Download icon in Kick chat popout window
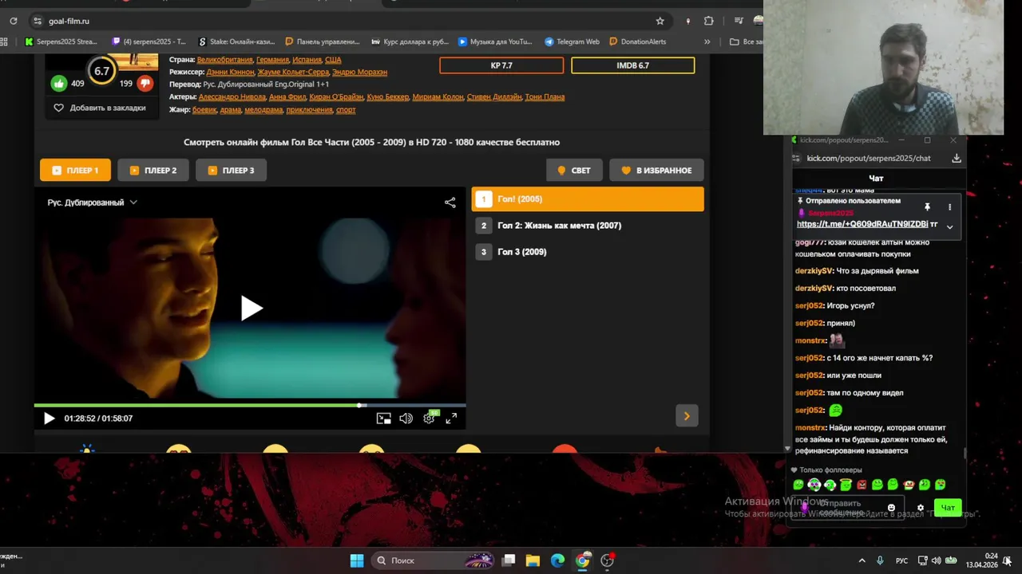 (x=957, y=158)
